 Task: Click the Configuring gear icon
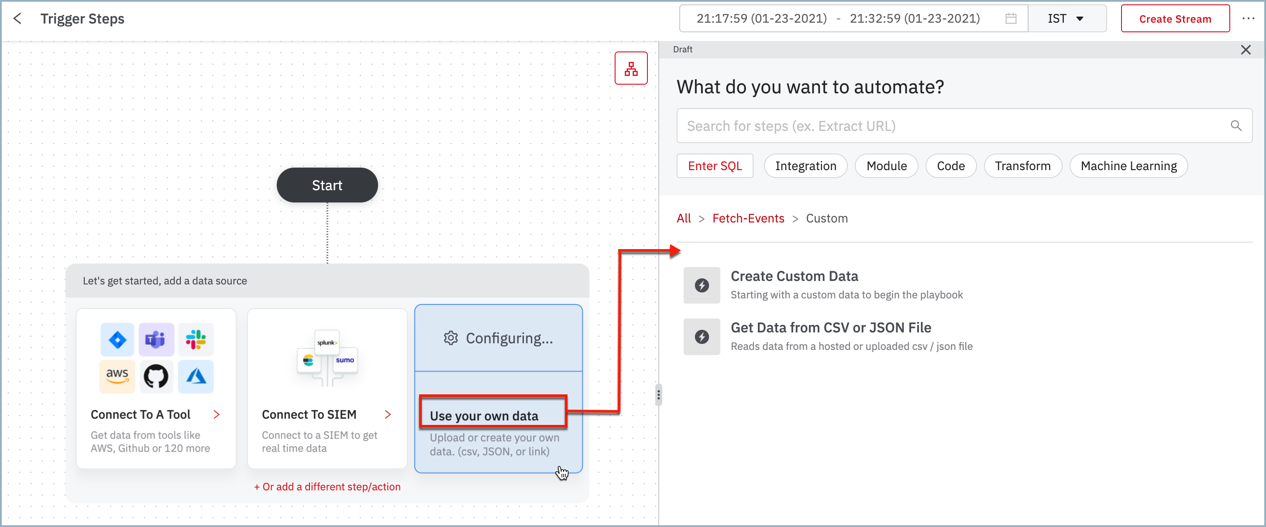[451, 339]
